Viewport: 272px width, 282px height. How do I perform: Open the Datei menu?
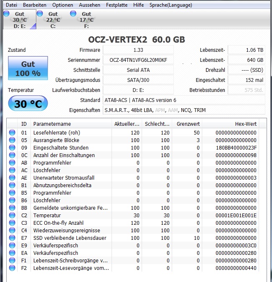tap(11, 5)
